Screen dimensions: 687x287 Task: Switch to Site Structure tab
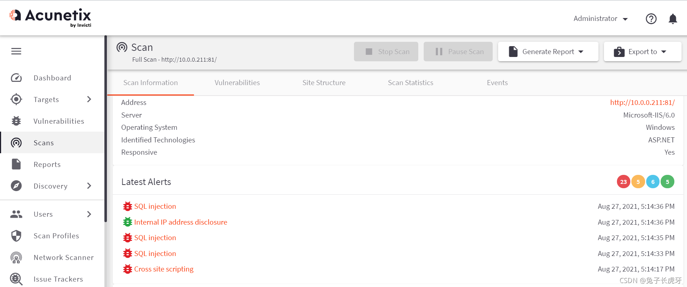pos(324,83)
